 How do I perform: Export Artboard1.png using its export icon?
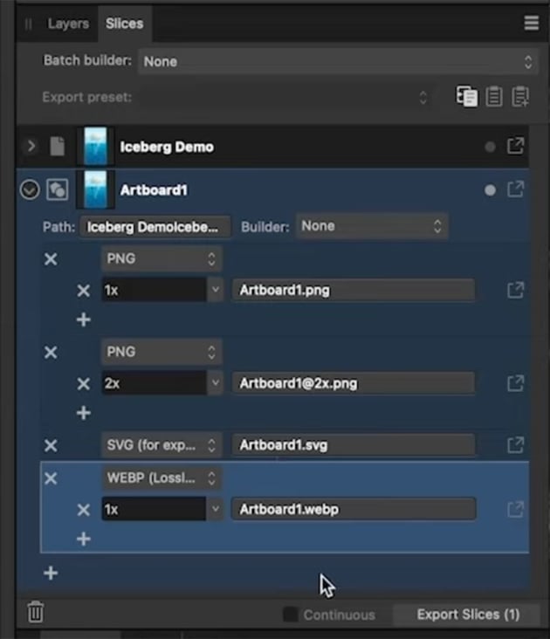515,290
